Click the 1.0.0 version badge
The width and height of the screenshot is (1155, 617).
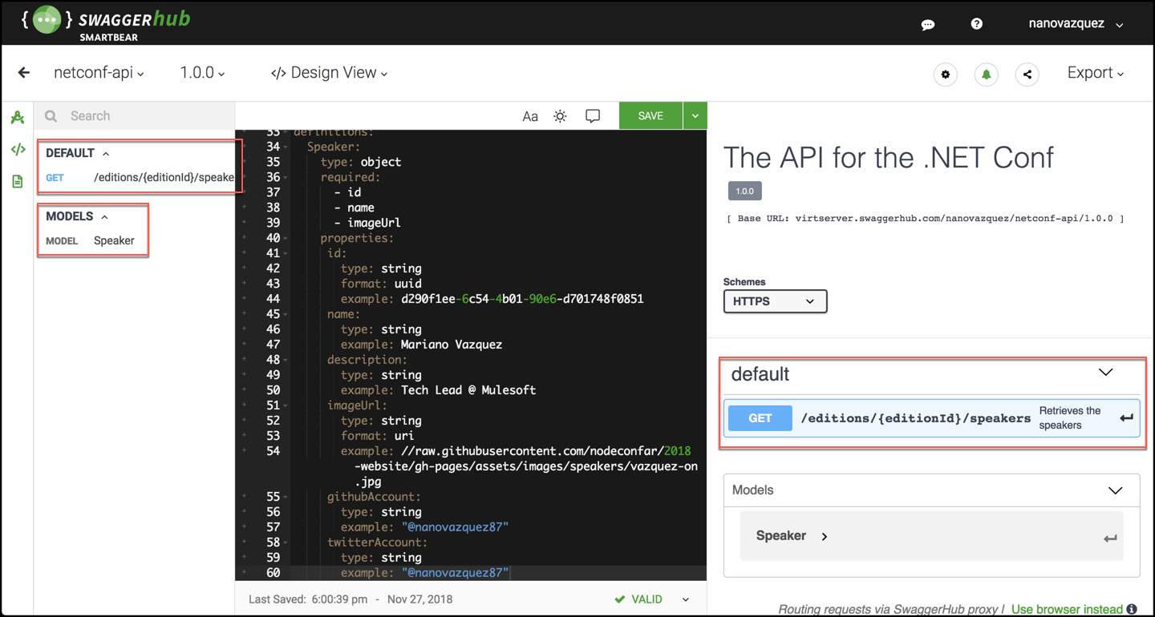pyautogui.click(x=745, y=192)
